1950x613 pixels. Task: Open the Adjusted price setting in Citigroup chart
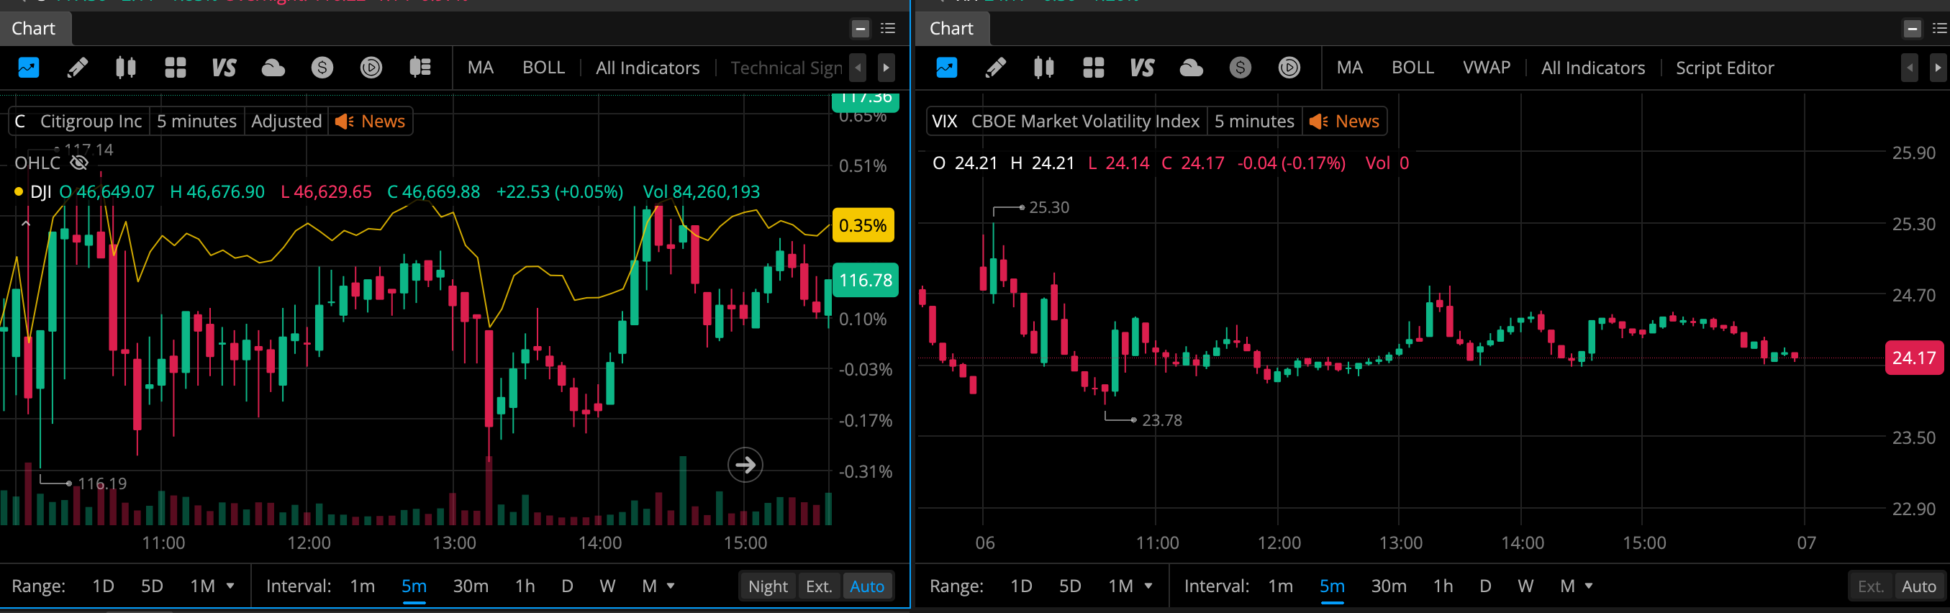tap(286, 121)
